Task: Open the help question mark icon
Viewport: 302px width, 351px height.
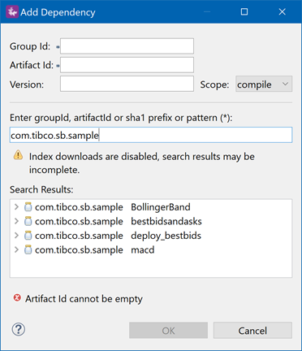Action: [x=19, y=330]
